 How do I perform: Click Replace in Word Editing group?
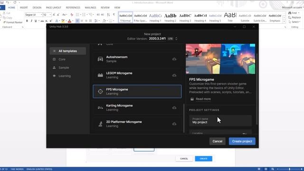(294, 18)
